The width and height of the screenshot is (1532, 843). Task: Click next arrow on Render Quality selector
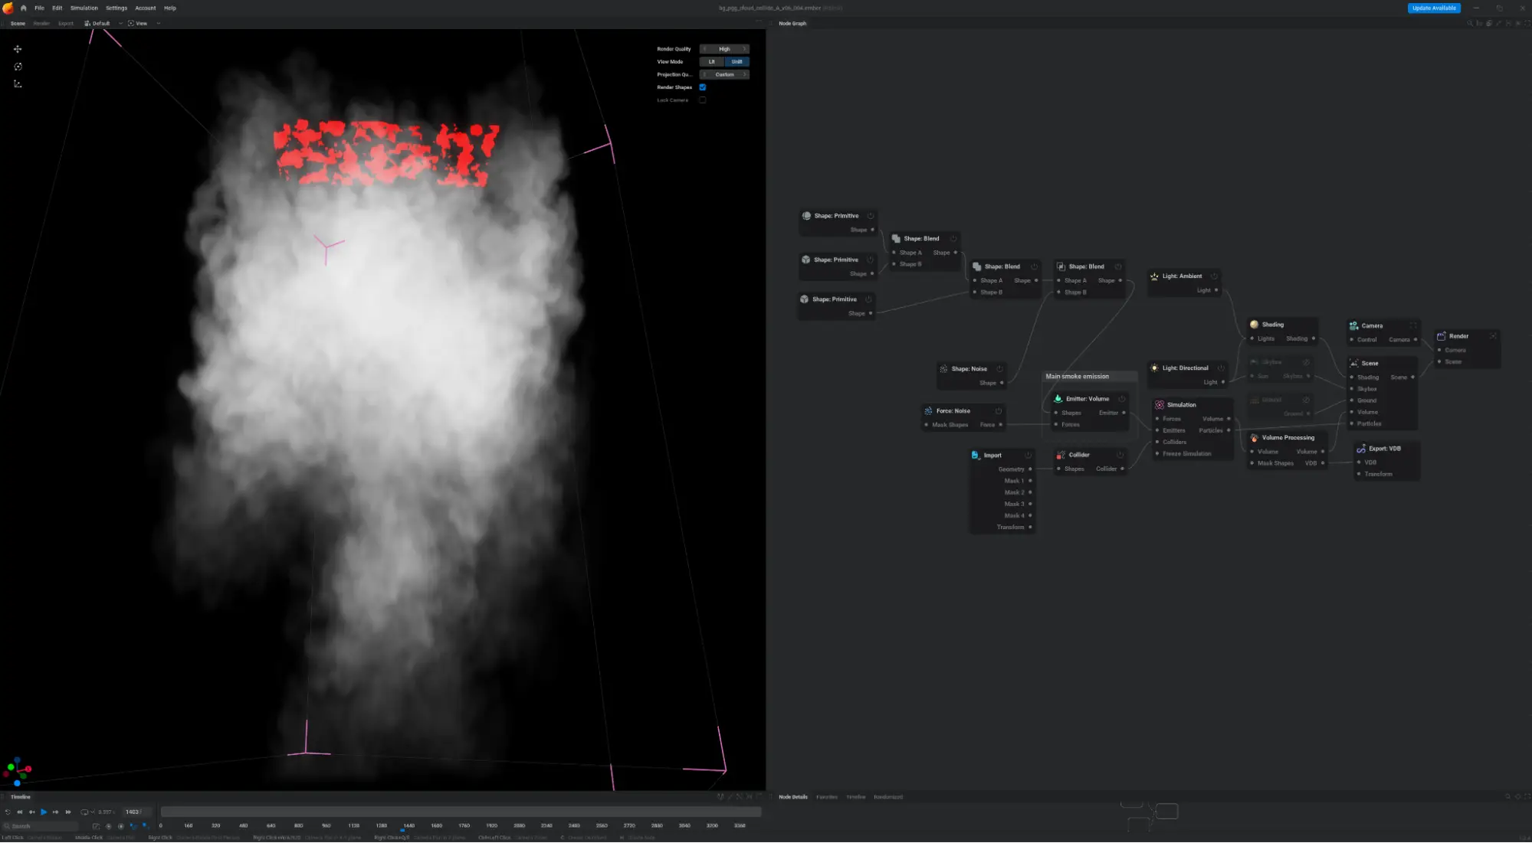click(x=743, y=49)
